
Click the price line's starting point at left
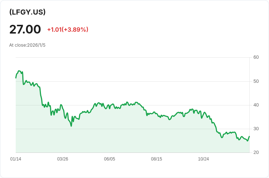pyautogui.click(x=16, y=78)
